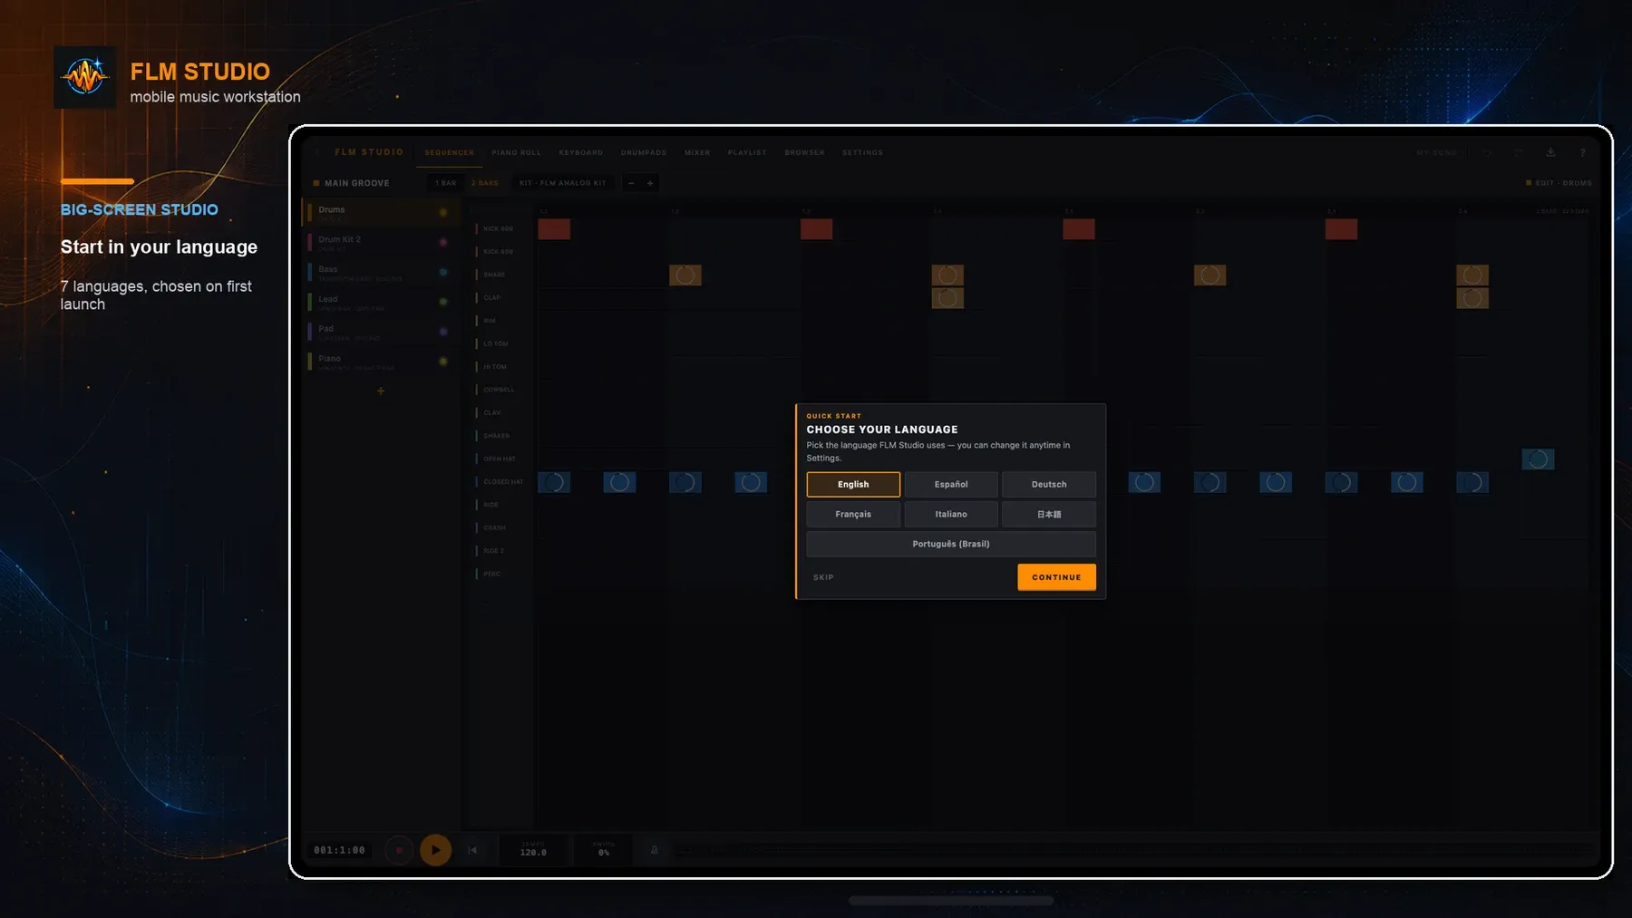The image size is (1632, 918).
Task: Open help via the question mark icon
Action: point(1582,152)
